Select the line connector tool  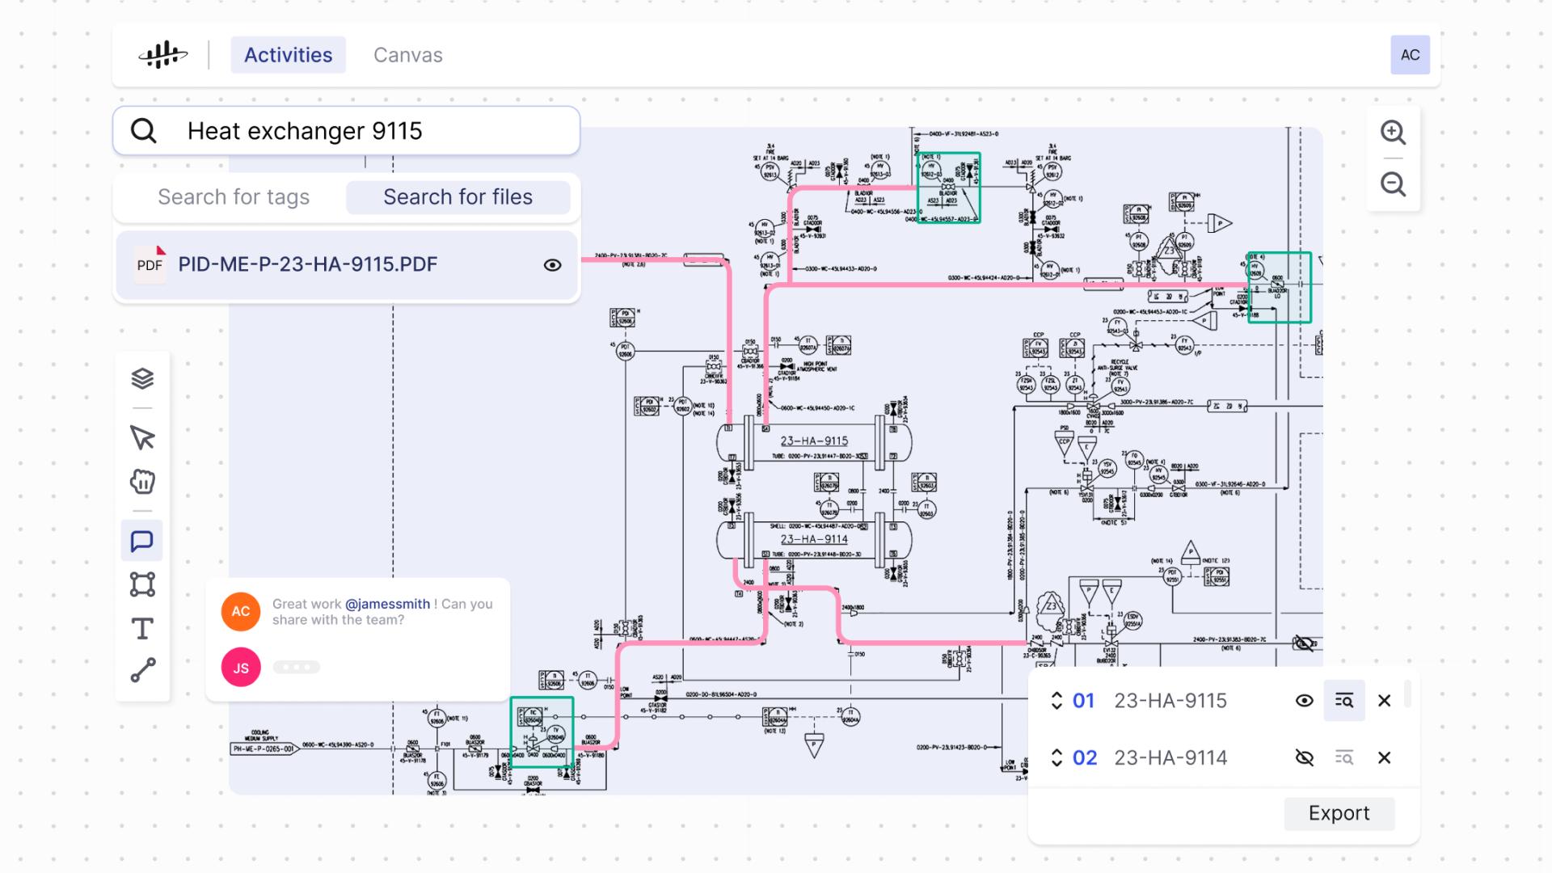142,671
